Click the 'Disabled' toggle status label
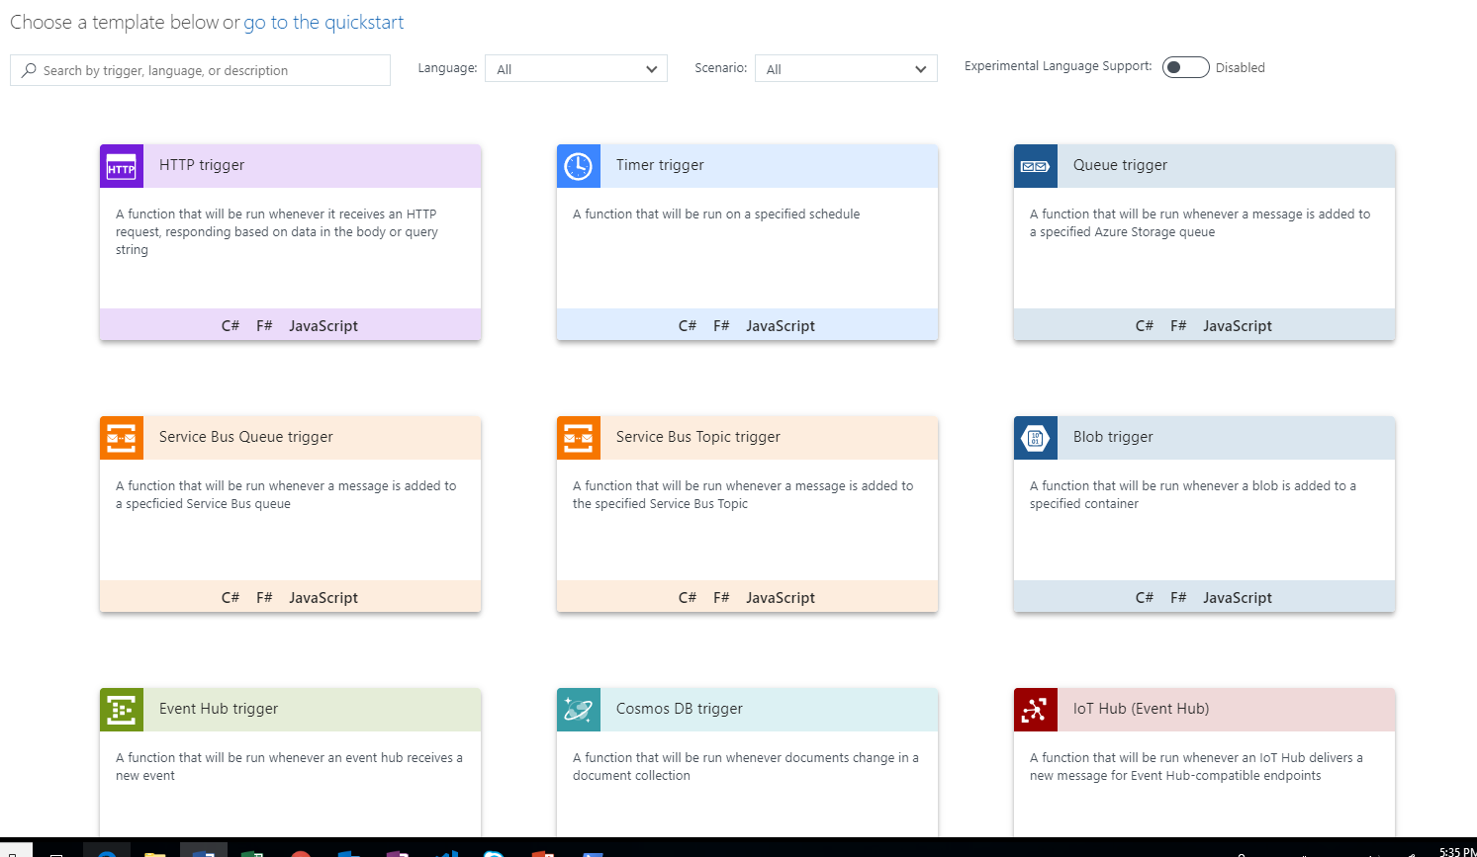This screenshot has width=1477, height=857. click(1241, 67)
